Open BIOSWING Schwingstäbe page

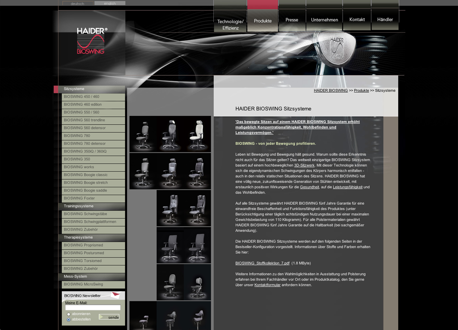pos(93,214)
